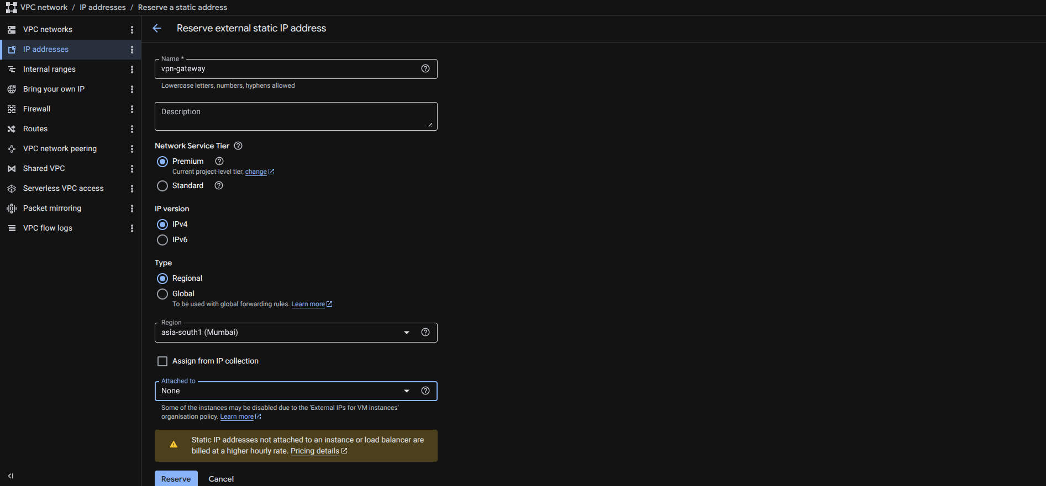Click the VPC flow logs icon
Viewport: 1046px width, 486px height.
[12, 228]
